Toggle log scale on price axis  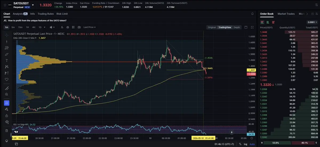pos(246,144)
